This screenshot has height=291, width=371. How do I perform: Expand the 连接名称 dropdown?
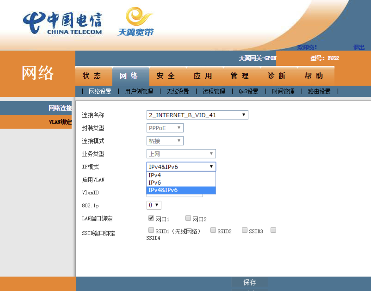click(x=197, y=115)
